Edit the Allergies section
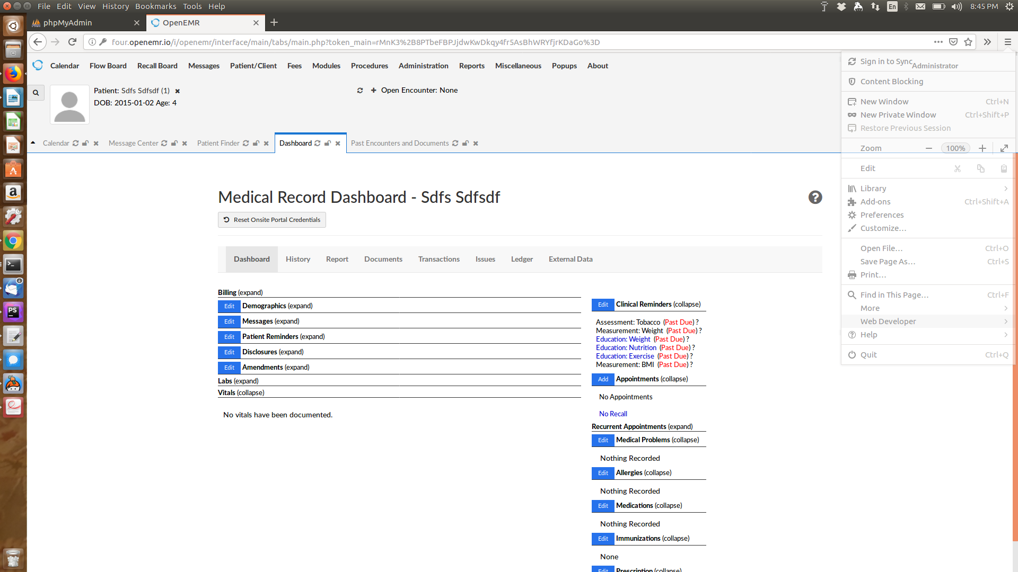This screenshot has width=1018, height=572. [x=603, y=473]
